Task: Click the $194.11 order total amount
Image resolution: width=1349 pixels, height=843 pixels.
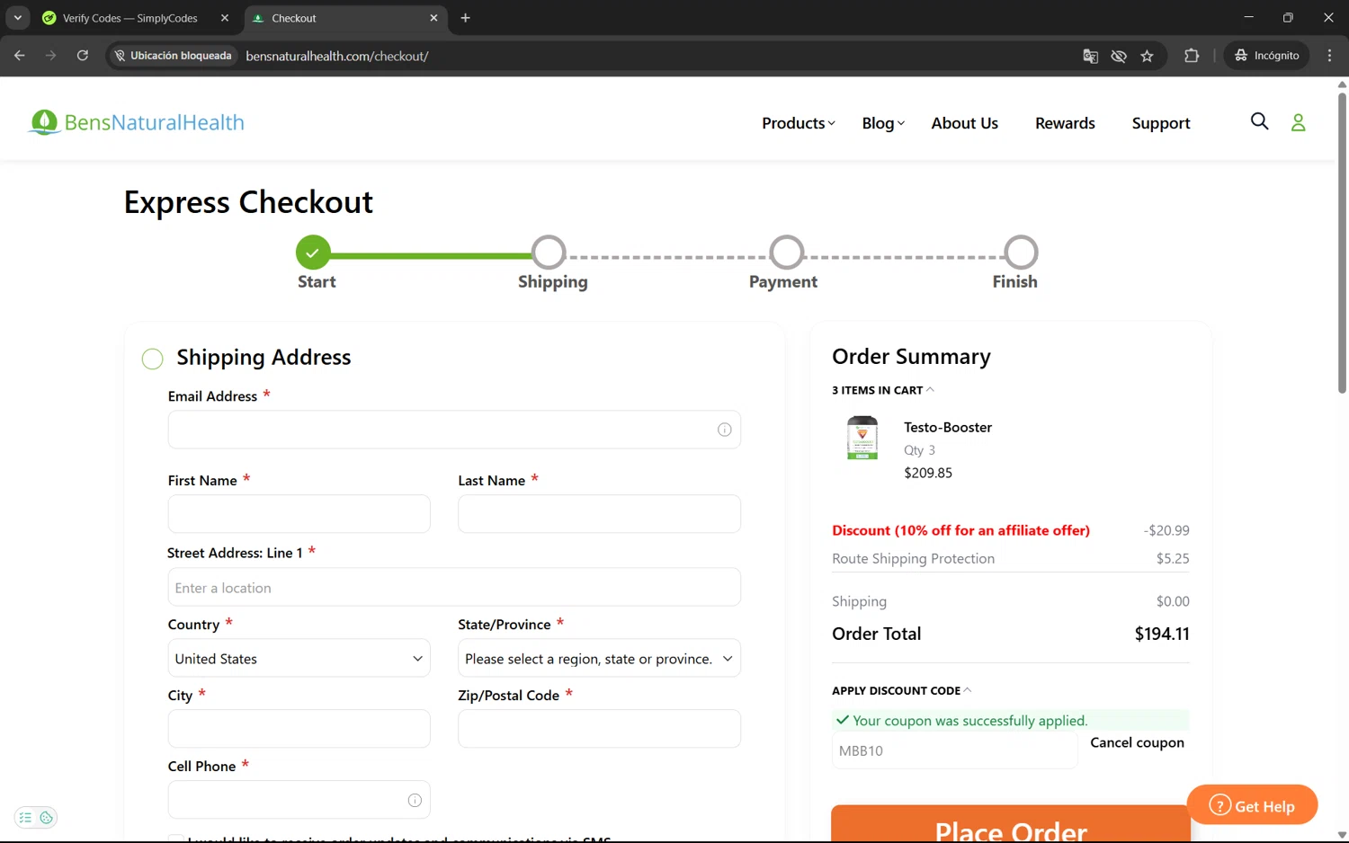Action: tap(1162, 634)
